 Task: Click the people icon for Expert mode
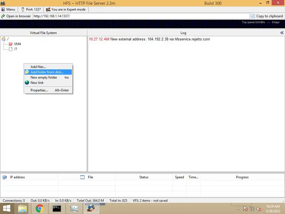(48, 9)
